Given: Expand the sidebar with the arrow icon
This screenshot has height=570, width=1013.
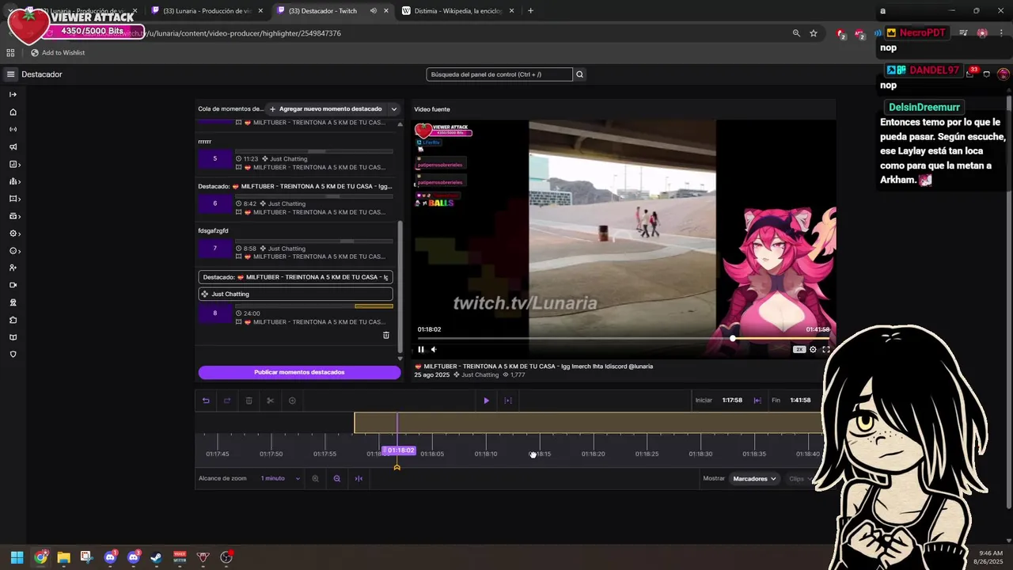Looking at the screenshot, I should pyautogui.click(x=13, y=94).
